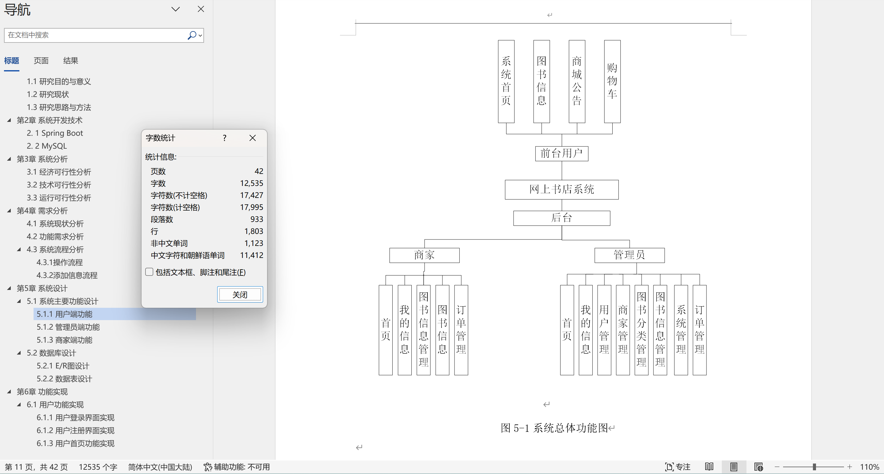Collapse the 第3章 系统分析 heading

click(x=9, y=159)
